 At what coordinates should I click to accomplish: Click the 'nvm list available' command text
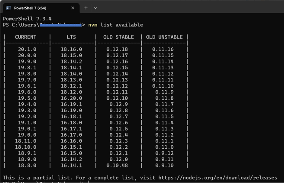pyautogui.click(x=116, y=25)
